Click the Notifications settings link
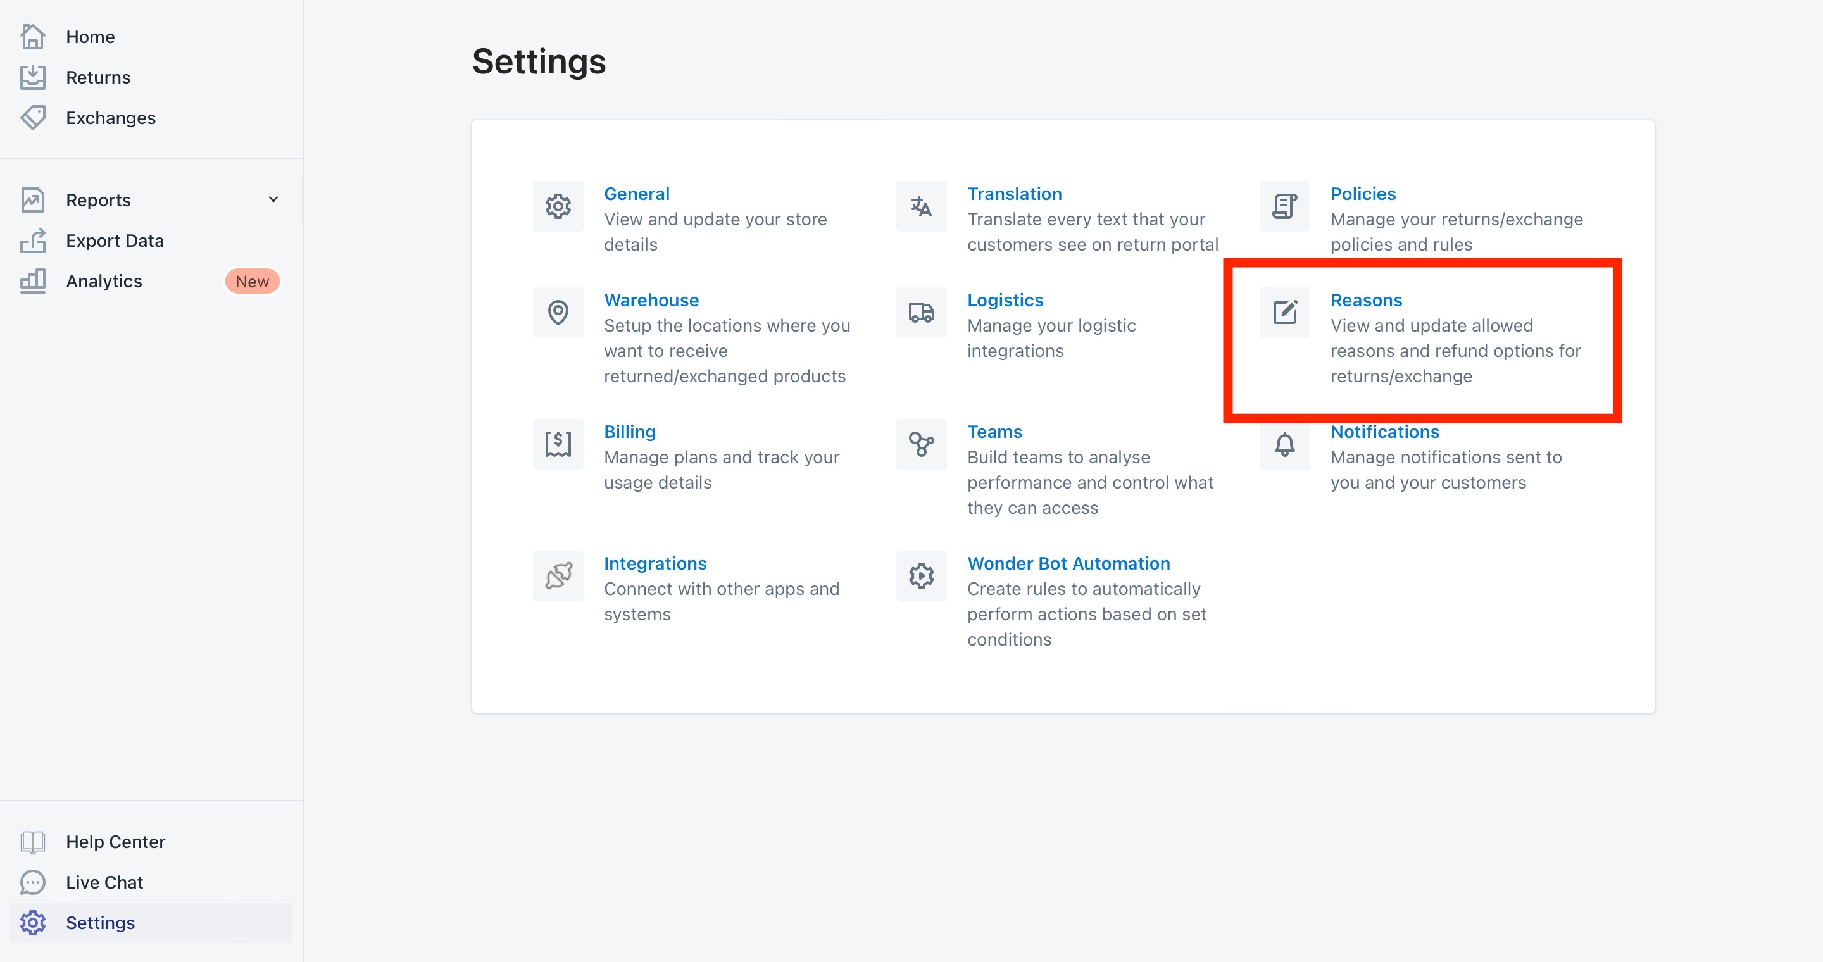1823x962 pixels. (1384, 432)
